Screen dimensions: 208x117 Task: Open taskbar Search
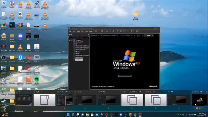(73, 114)
